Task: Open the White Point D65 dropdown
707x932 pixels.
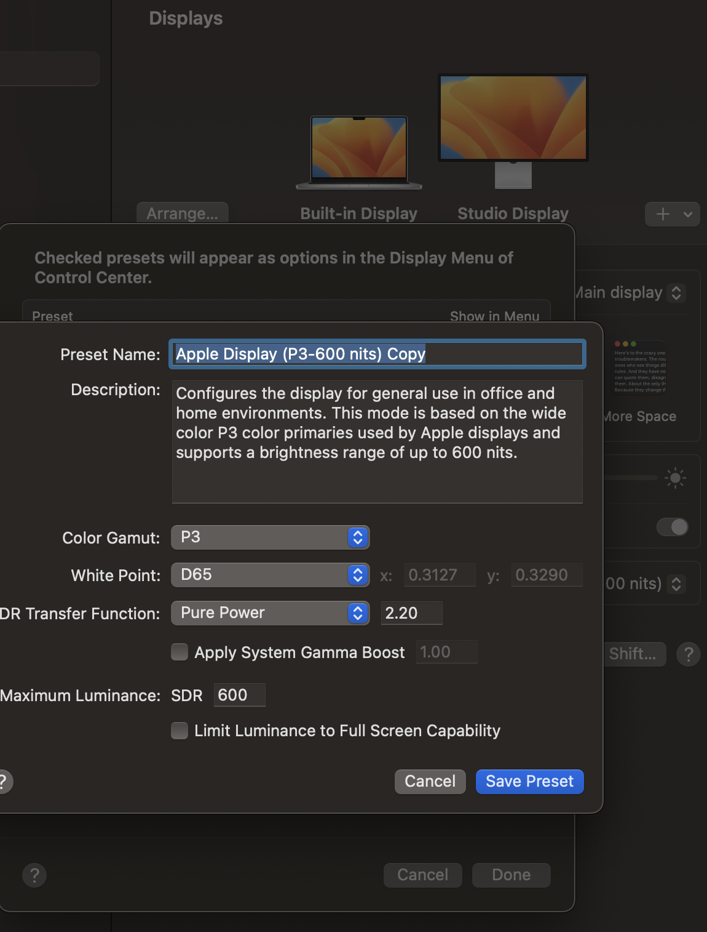Action: click(x=270, y=575)
